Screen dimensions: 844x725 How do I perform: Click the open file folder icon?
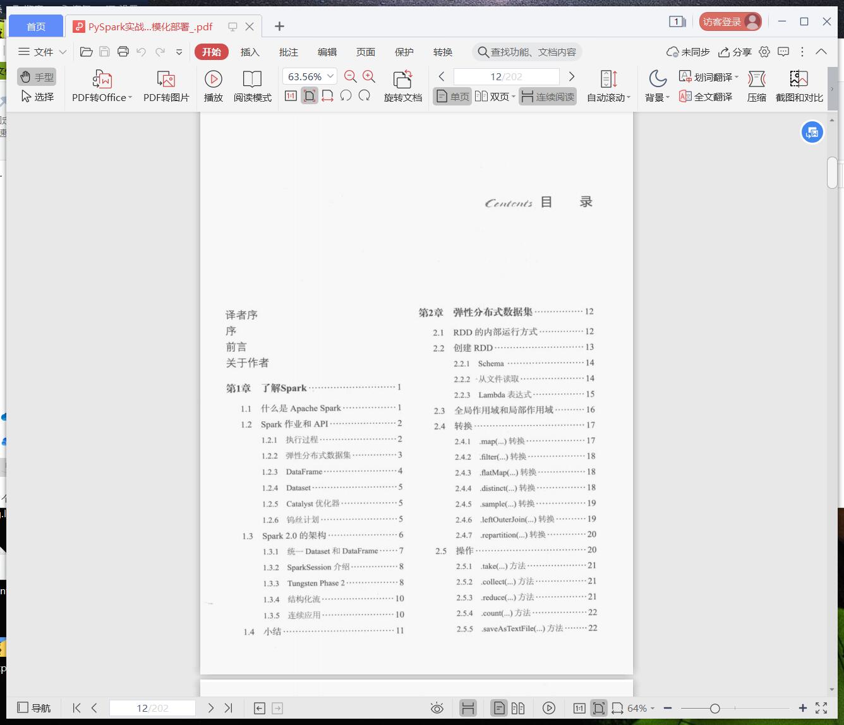87,52
